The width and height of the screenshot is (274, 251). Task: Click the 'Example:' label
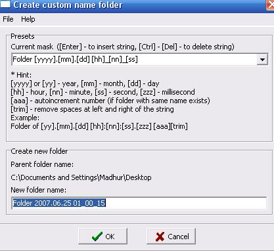point(25,118)
